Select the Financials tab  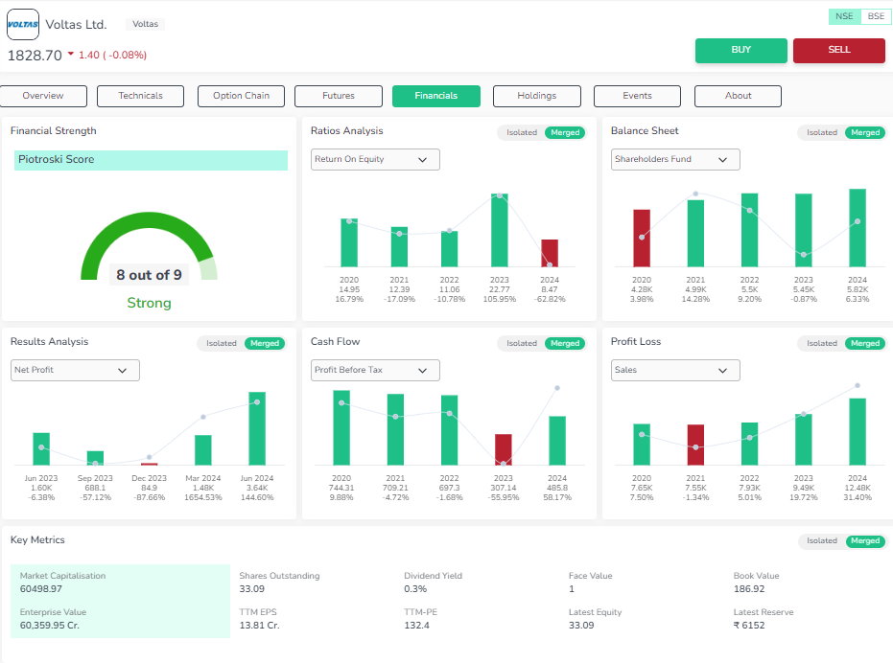coord(436,96)
